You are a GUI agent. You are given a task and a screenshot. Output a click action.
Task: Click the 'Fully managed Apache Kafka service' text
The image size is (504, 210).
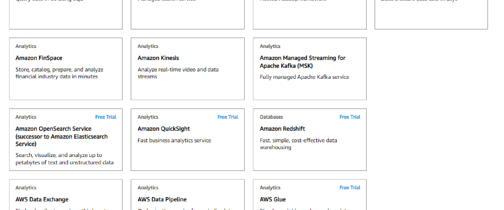tap(304, 77)
